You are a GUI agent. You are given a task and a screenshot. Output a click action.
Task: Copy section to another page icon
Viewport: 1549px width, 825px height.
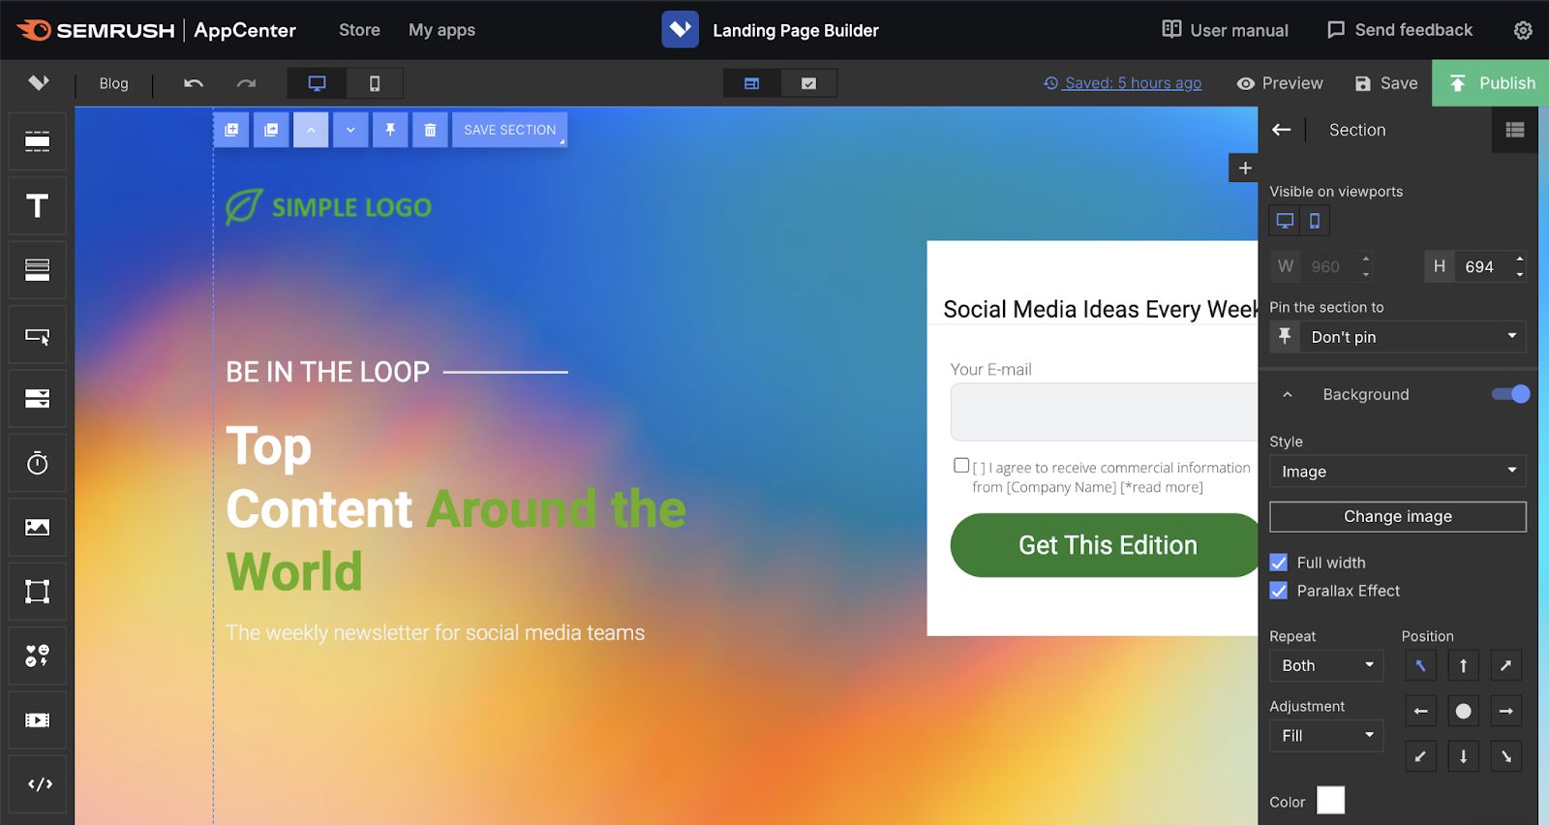pos(271,130)
